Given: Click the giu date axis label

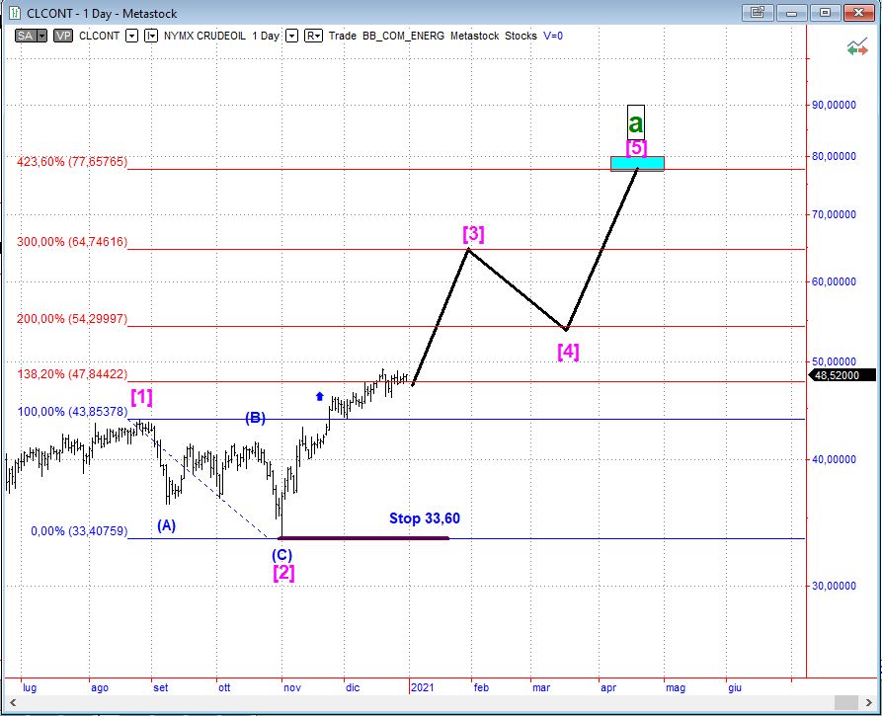Looking at the screenshot, I should (x=735, y=687).
